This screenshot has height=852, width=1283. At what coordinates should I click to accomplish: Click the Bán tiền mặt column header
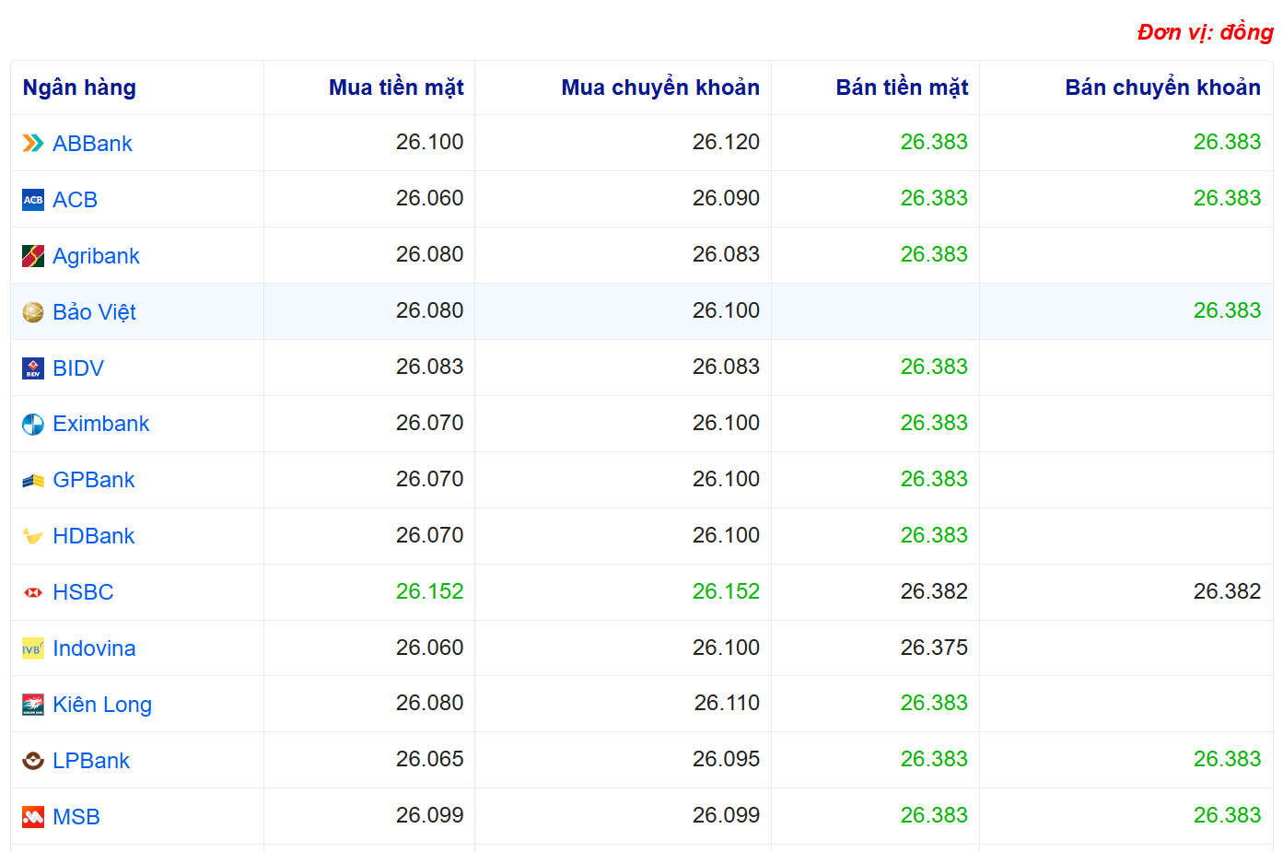coord(902,88)
